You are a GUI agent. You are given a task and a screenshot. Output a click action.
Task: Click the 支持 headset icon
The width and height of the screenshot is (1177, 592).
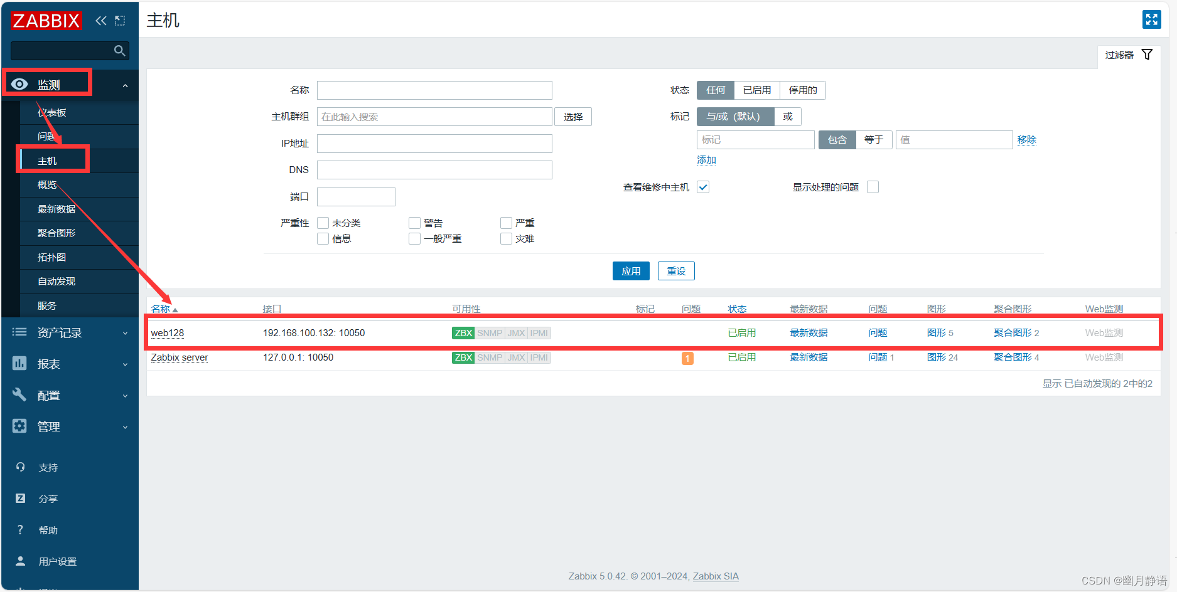pos(20,467)
